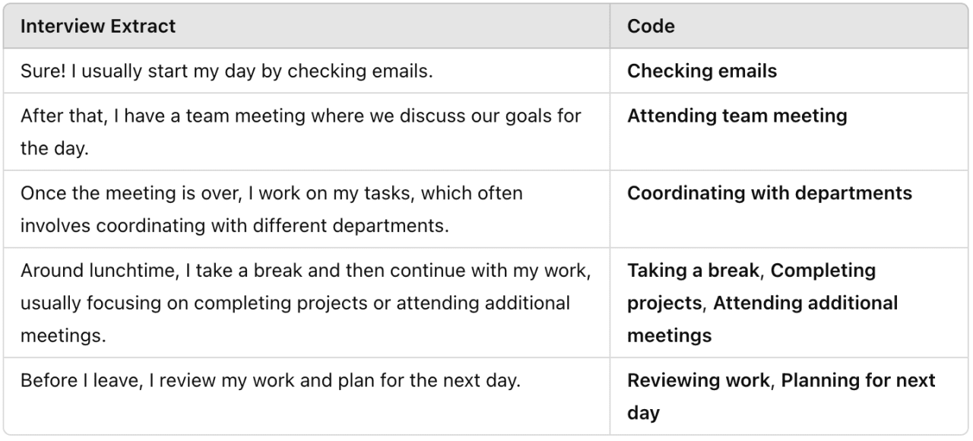Click the "Attending team meeting" code

coord(737,116)
